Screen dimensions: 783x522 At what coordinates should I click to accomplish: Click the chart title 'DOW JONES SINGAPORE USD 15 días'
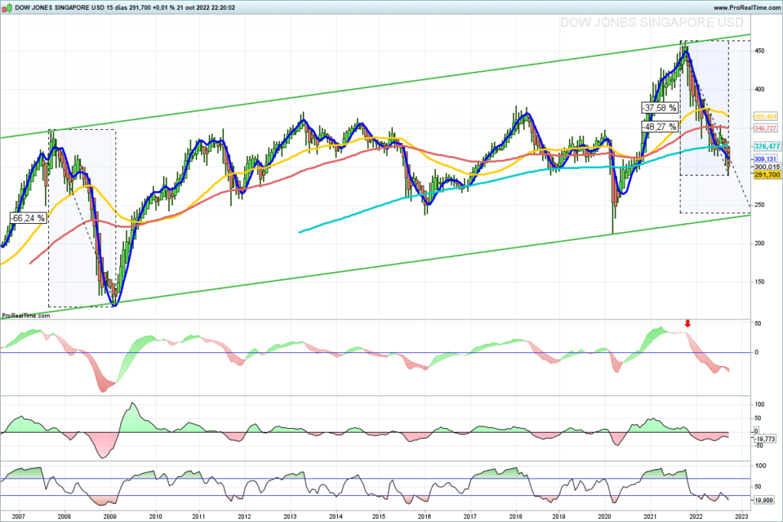[71, 8]
